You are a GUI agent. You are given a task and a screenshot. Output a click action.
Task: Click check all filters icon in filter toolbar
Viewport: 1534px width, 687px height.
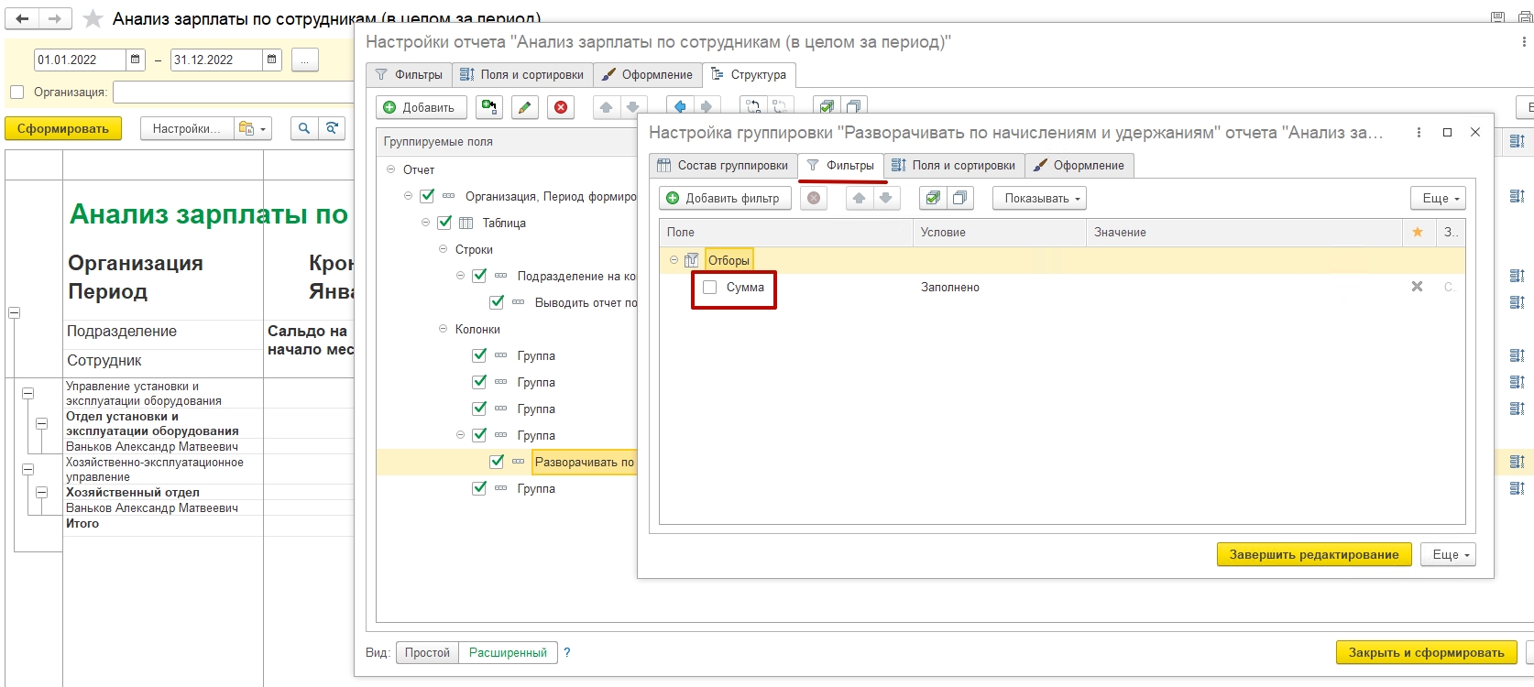[933, 198]
